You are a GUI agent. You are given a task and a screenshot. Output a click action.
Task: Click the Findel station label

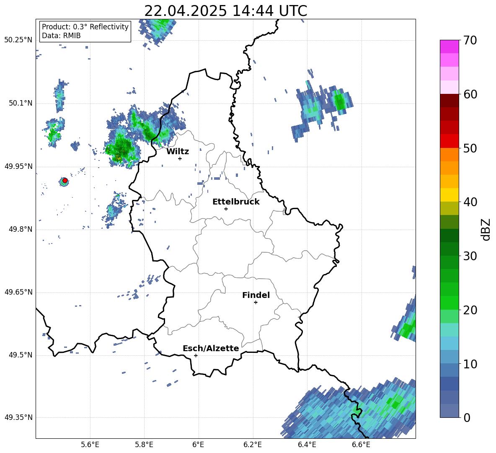256,295
